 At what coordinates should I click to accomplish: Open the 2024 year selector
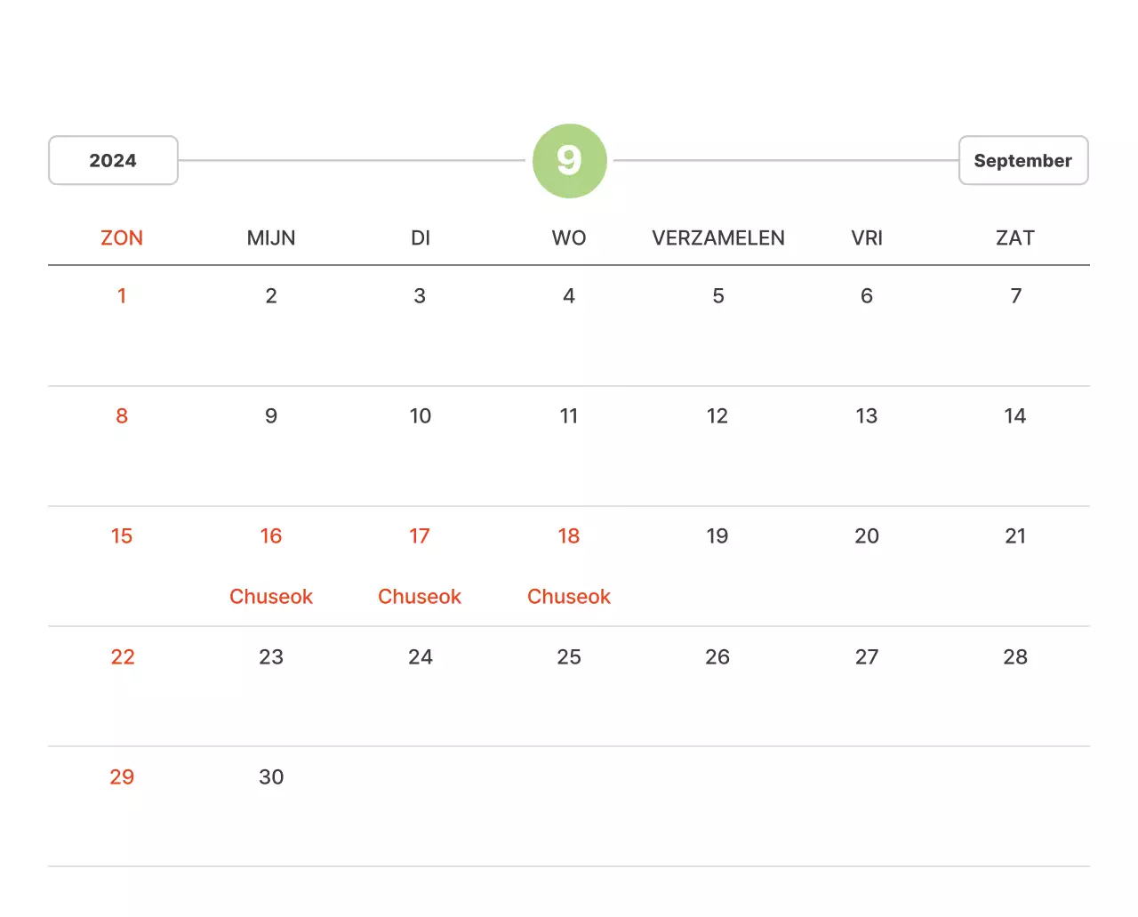click(x=113, y=161)
